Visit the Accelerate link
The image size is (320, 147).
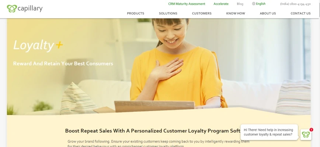(x=221, y=4)
